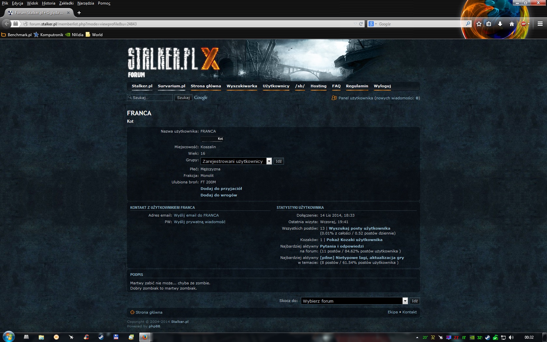
Task: Open the Google search engine selector arrow
Action: pyautogui.click(x=376, y=24)
